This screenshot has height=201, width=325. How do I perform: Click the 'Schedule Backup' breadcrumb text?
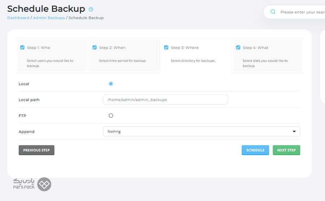click(86, 18)
